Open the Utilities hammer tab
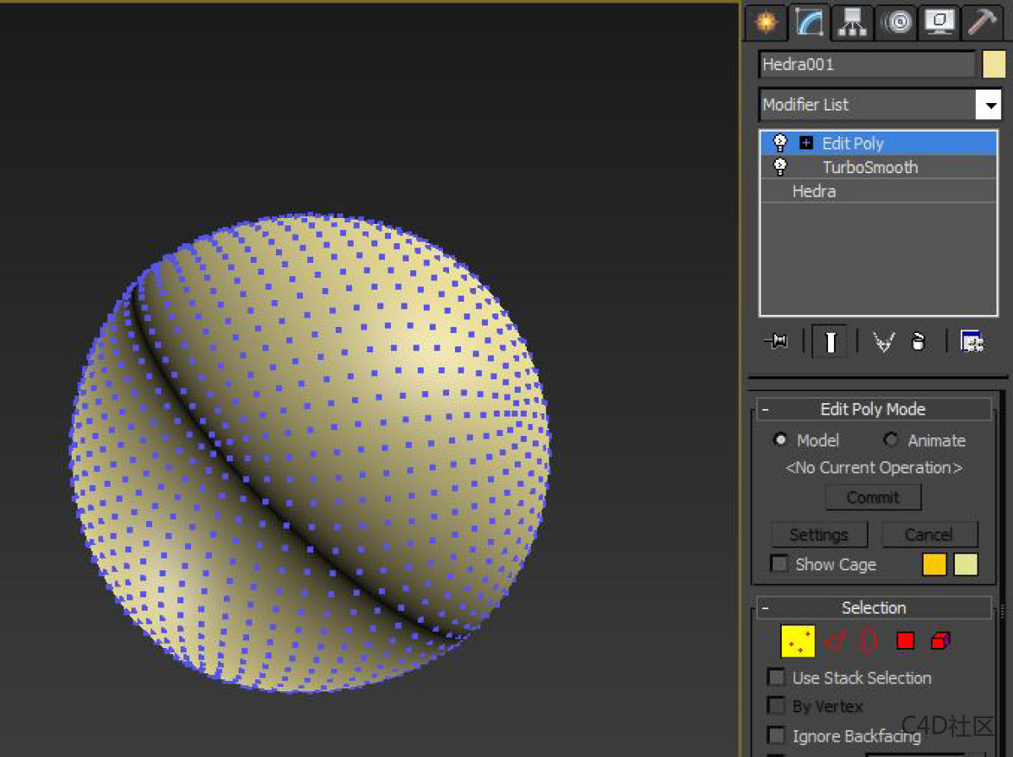The image size is (1013, 757). click(x=983, y=22)
